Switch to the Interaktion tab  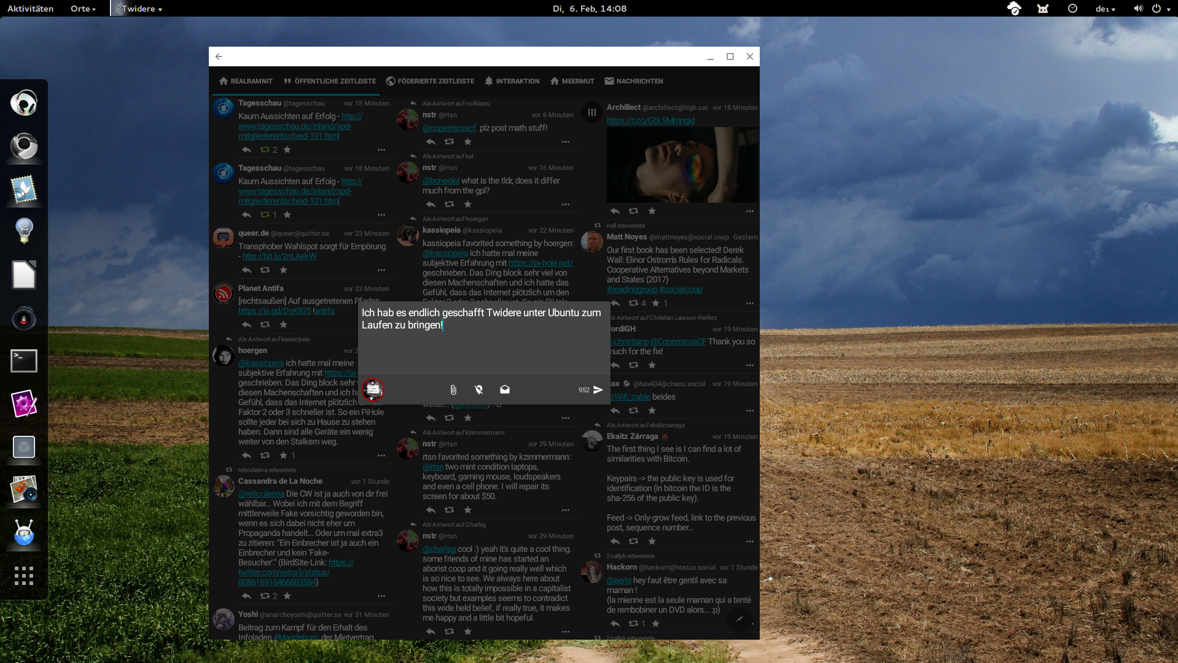pos(512,81)
